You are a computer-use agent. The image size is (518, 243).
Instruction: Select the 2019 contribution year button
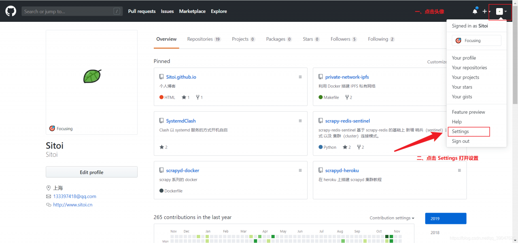point(446,218)
